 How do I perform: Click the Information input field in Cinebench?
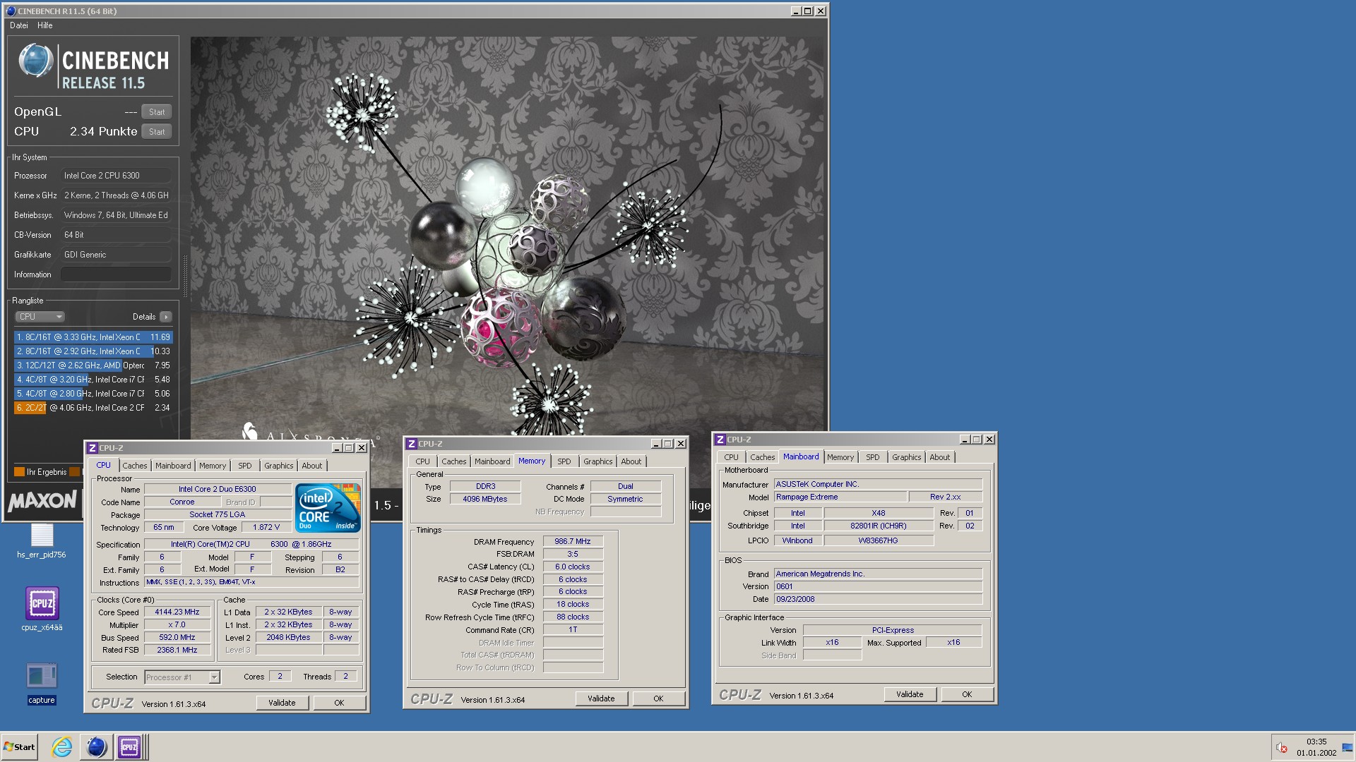(116, 274)
